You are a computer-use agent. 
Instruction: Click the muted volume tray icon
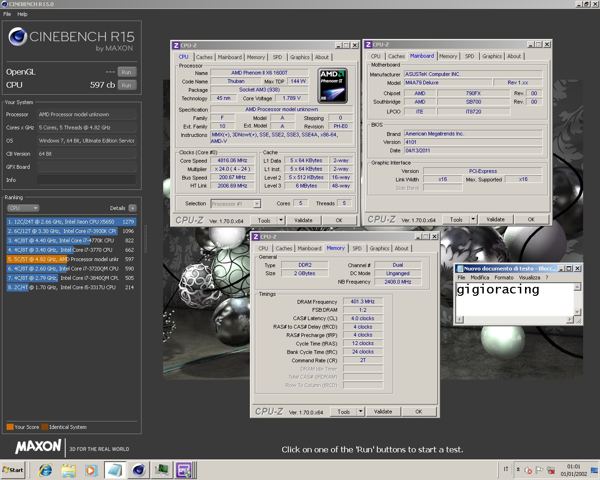pos(528,470)
